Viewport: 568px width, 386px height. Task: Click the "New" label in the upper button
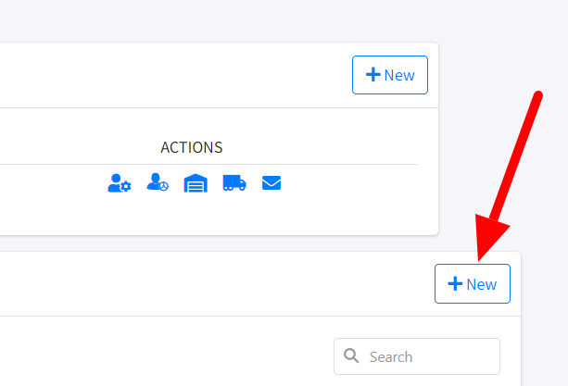[x=399, y=75]
